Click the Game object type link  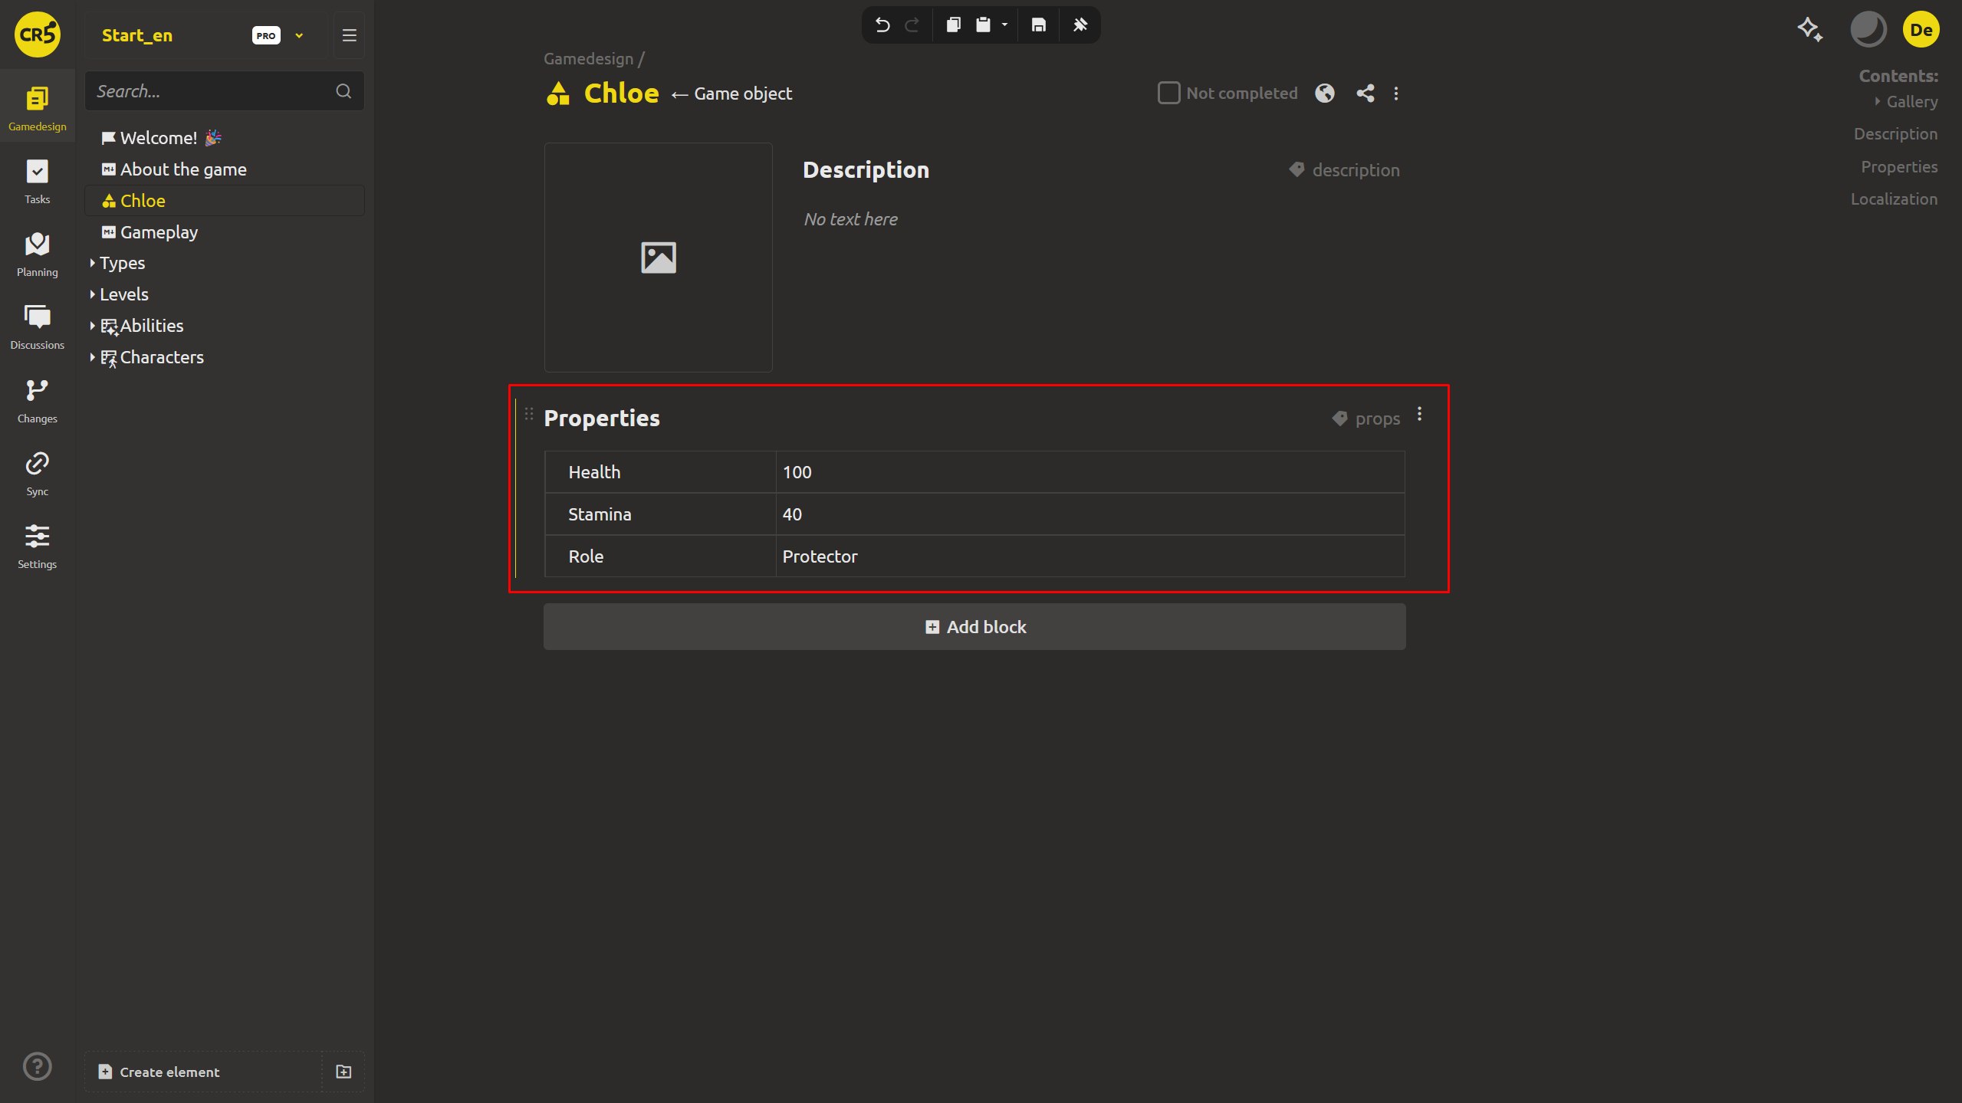pyautogui.click(x=743, y=94)
